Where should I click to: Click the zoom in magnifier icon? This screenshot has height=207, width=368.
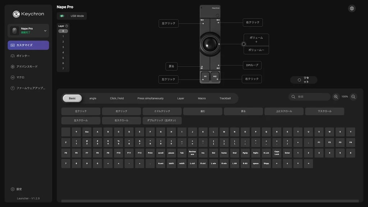(x=336, y=97)
